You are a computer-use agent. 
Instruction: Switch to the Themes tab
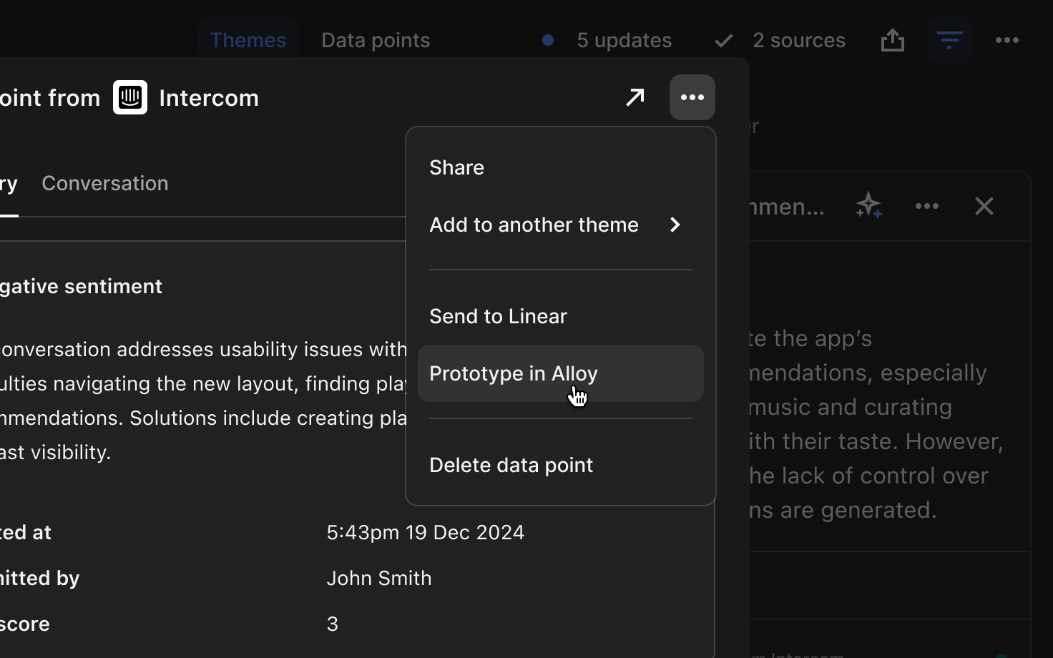tap(248, 40)
